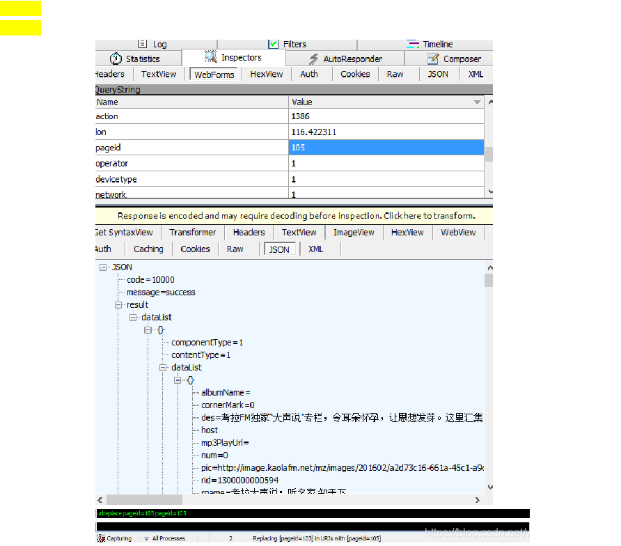Open response HexView tab

(407, 232)
